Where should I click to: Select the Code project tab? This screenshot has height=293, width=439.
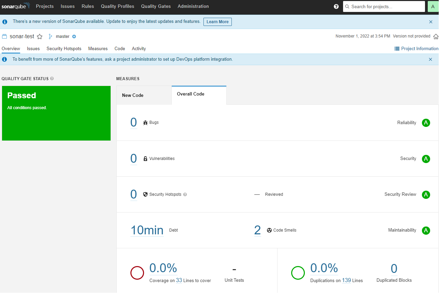(120, 49)
